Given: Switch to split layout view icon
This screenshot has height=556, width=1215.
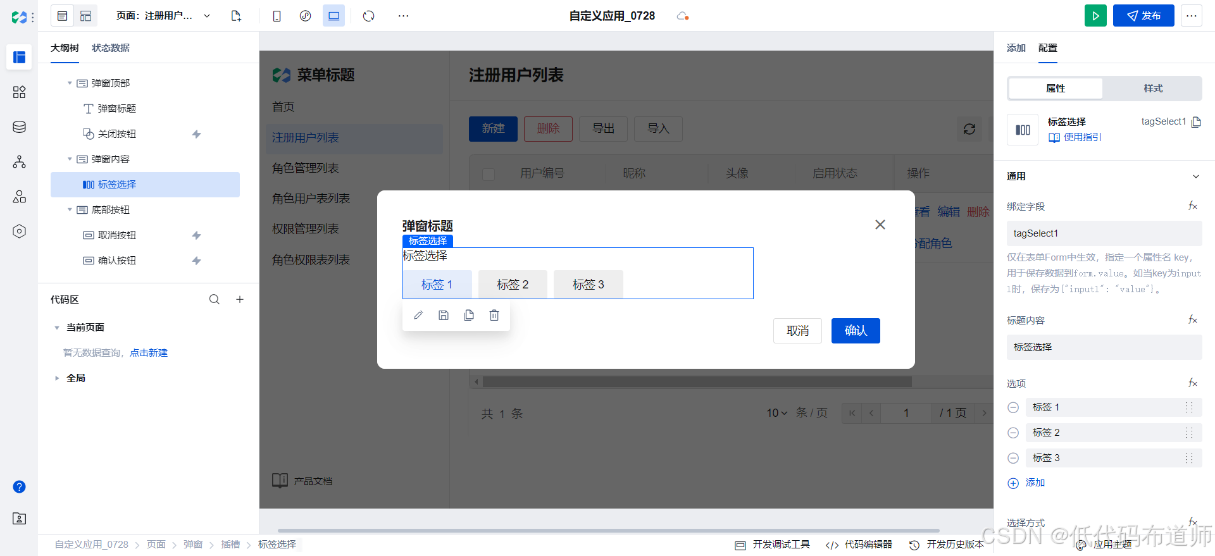Looking at the screenshot, I should (x=86, y=16).
